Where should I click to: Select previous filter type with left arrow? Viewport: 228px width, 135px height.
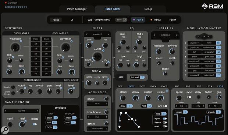point(86,34)
